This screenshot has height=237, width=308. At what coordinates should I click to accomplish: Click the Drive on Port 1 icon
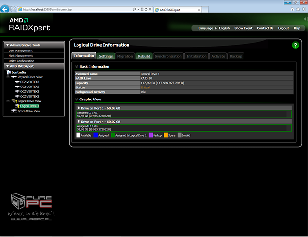pos(79,108)
